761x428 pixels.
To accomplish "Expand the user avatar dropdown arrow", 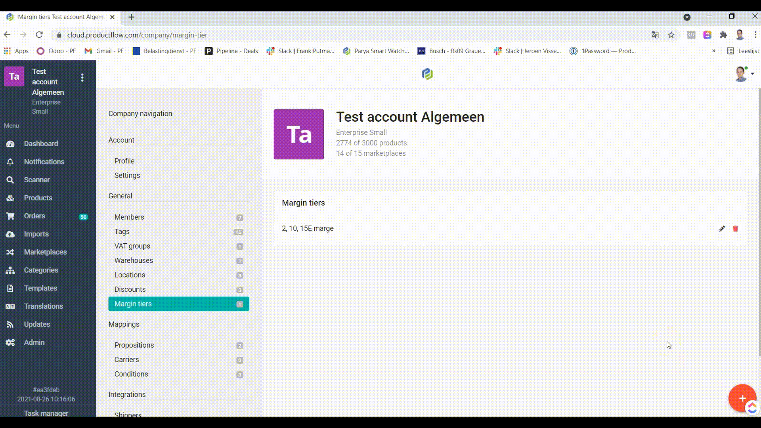I will pyautogui.click(x=752, y=74).
